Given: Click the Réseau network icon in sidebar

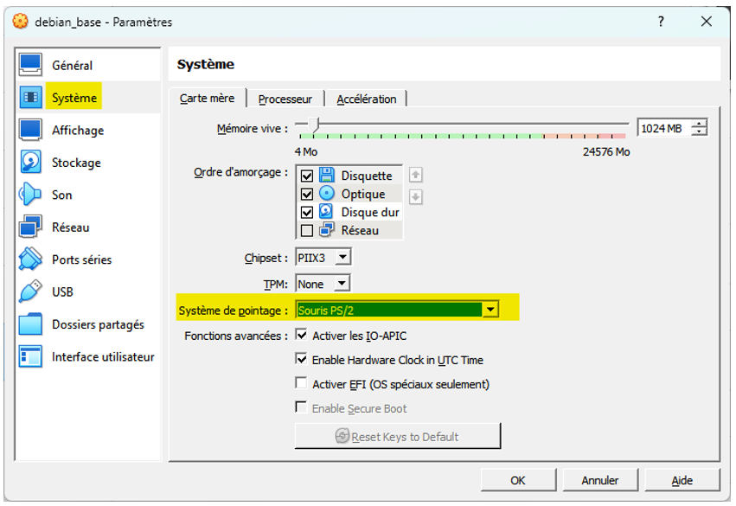Looking at the screenshot, I should 30,227.
